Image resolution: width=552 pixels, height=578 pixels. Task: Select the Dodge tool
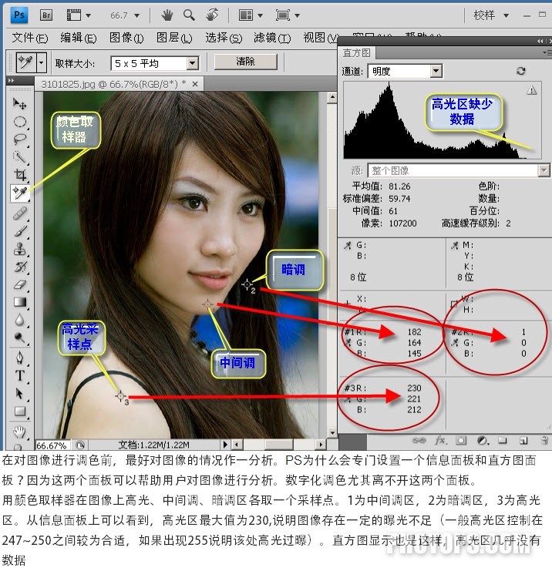(x=20, y=338)
